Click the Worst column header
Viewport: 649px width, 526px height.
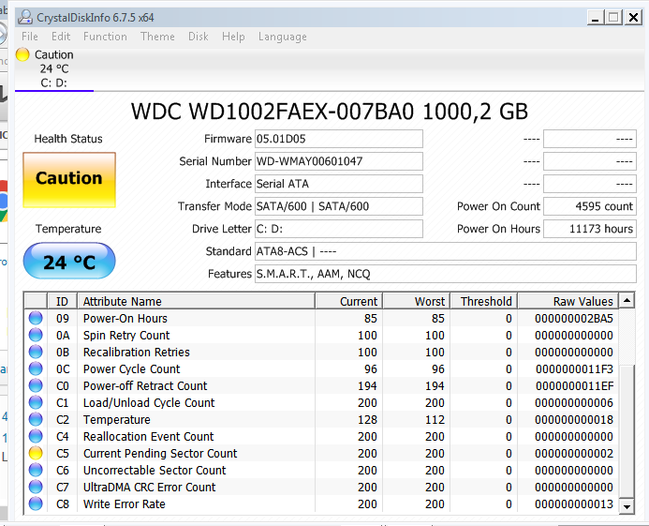(416, 301)
